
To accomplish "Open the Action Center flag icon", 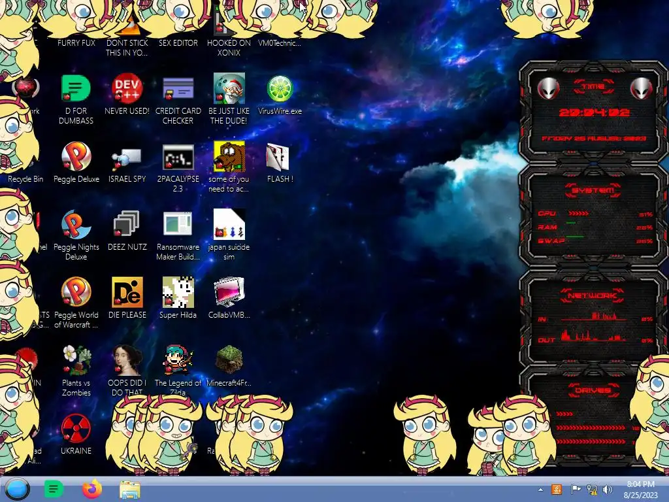I will [x=576, y=490].
